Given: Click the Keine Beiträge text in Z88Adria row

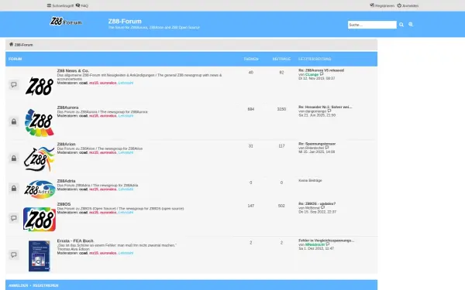Looking at the screenshot, I should tap(310, 180).
